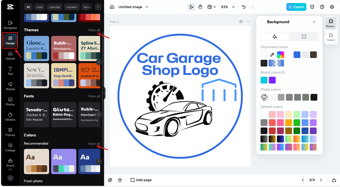Select the purple brand color swatch
340x187 pixels.
pyautogui.click(x=272, y=80)
